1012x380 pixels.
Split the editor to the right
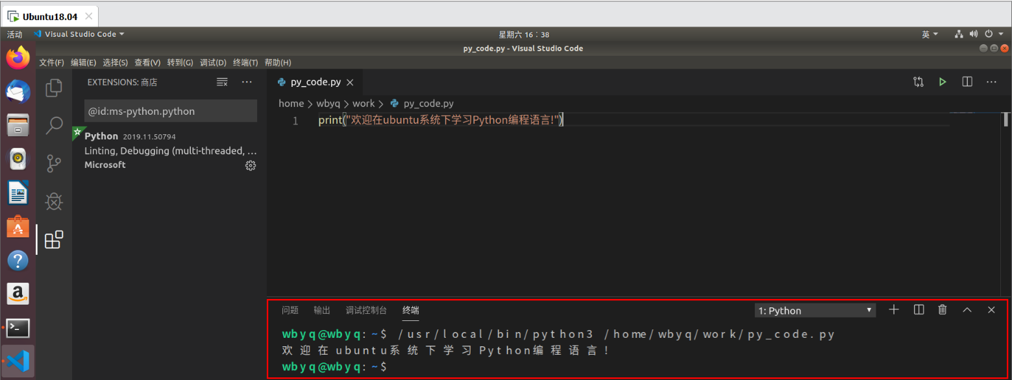click(x=967, y=82)
